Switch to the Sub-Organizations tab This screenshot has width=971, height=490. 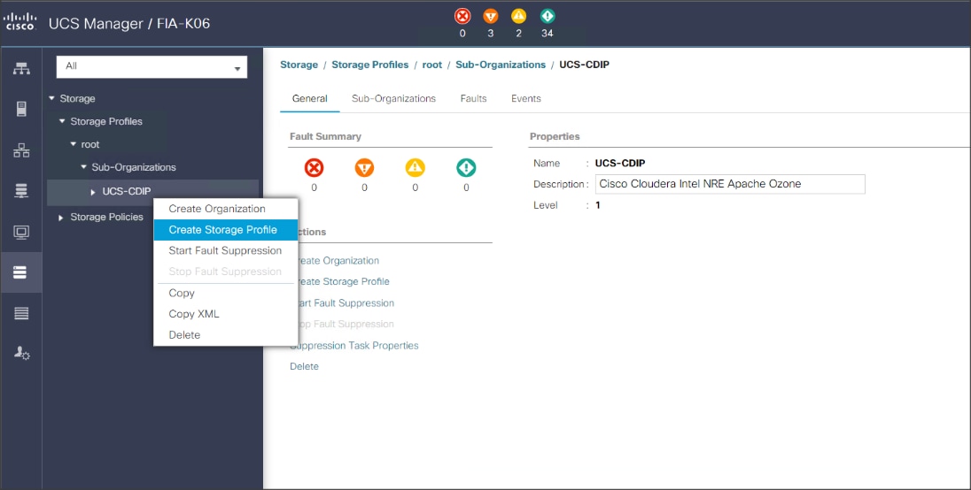coord(394,98)
